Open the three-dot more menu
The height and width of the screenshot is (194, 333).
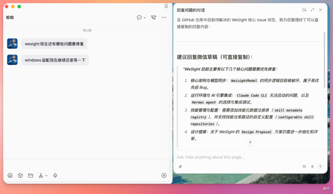pos(164,17)
